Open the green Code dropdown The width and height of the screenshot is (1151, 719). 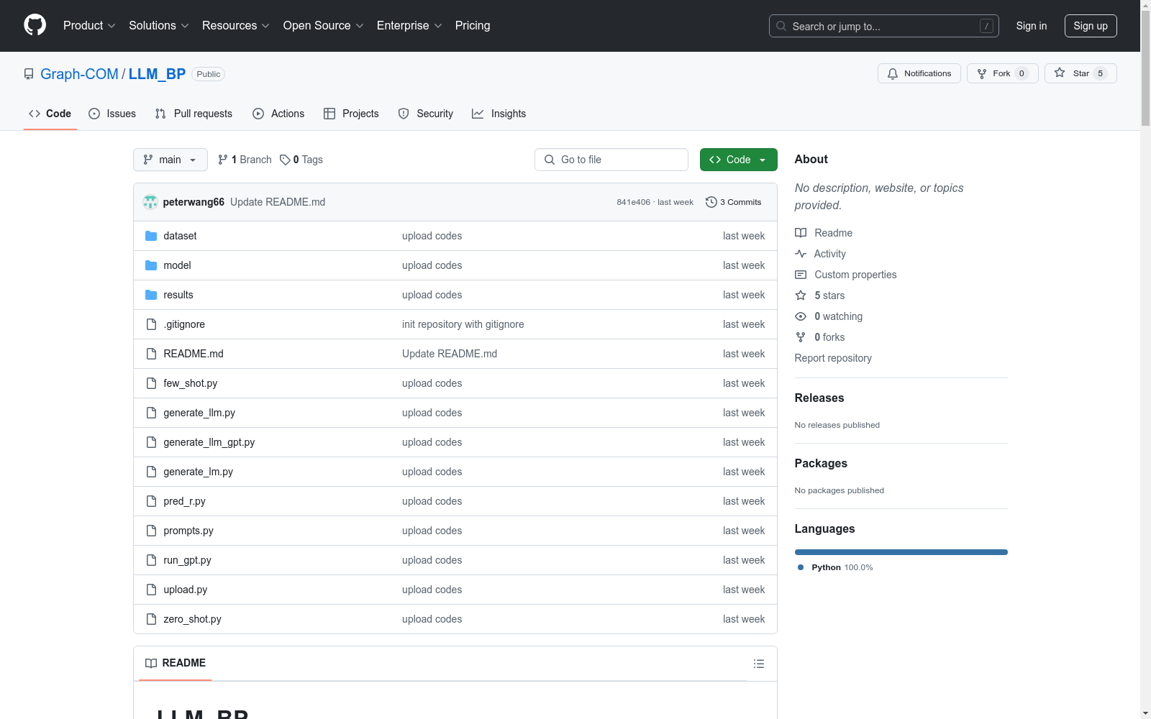[x=738, y=160]
